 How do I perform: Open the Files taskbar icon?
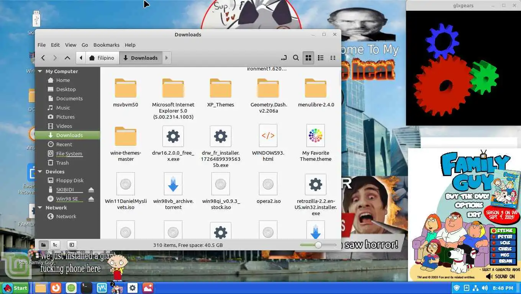pyautogui.click(x=41, y=288)
